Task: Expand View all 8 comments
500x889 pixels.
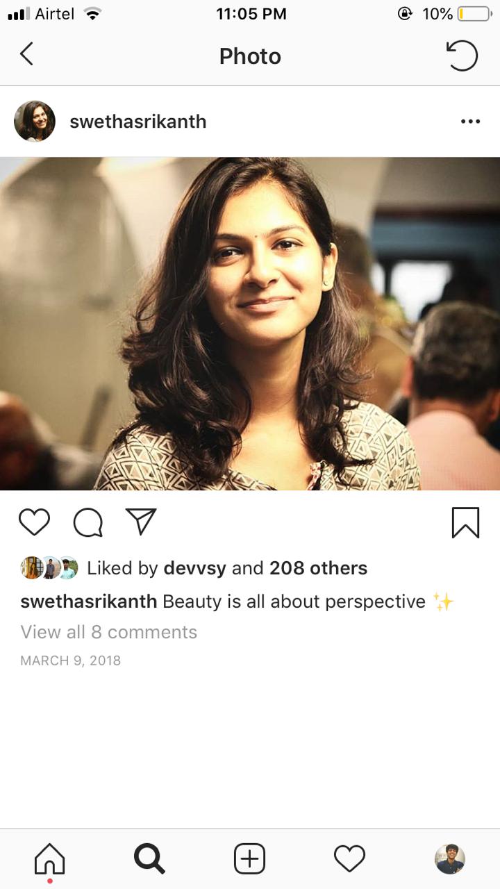Action: pos(109,632)
